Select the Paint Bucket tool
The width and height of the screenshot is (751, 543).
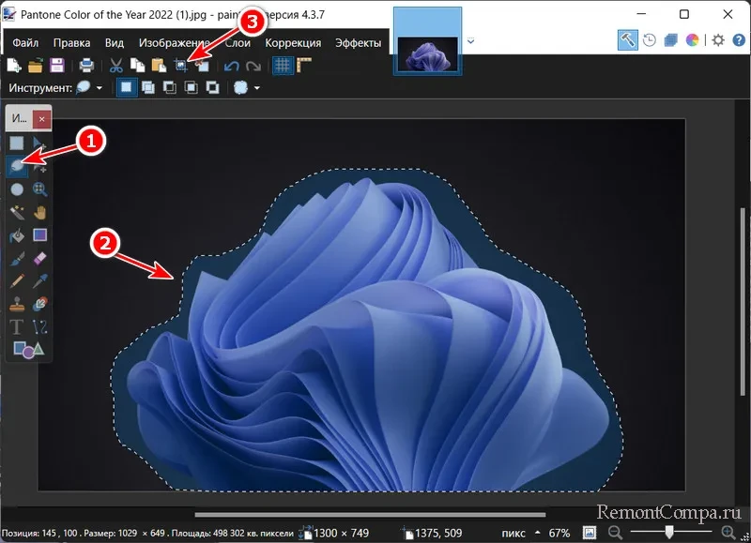click(x=17, y=235)
